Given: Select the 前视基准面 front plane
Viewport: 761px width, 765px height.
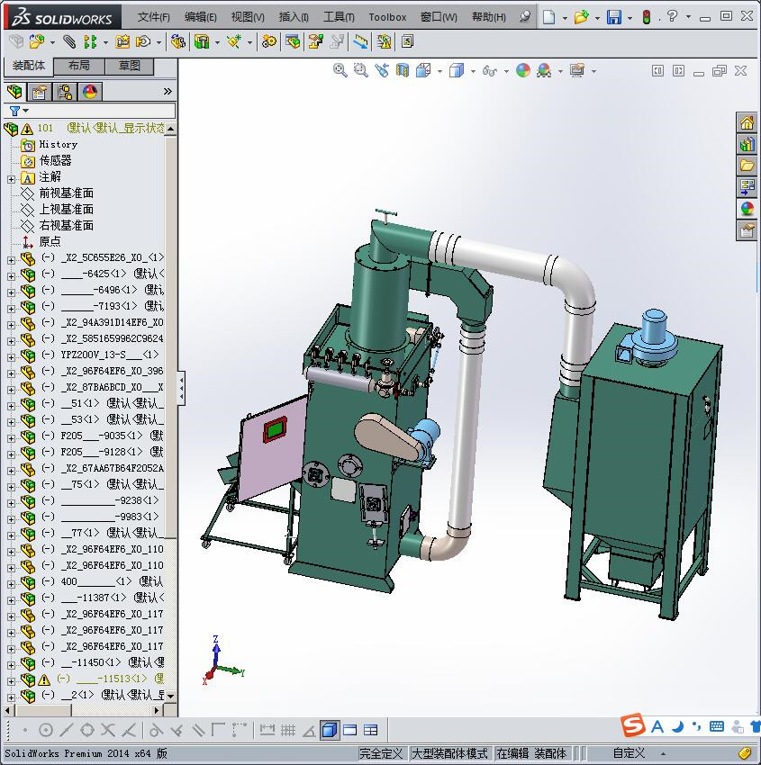Looking at the screenshot, I should click(66, 193).
